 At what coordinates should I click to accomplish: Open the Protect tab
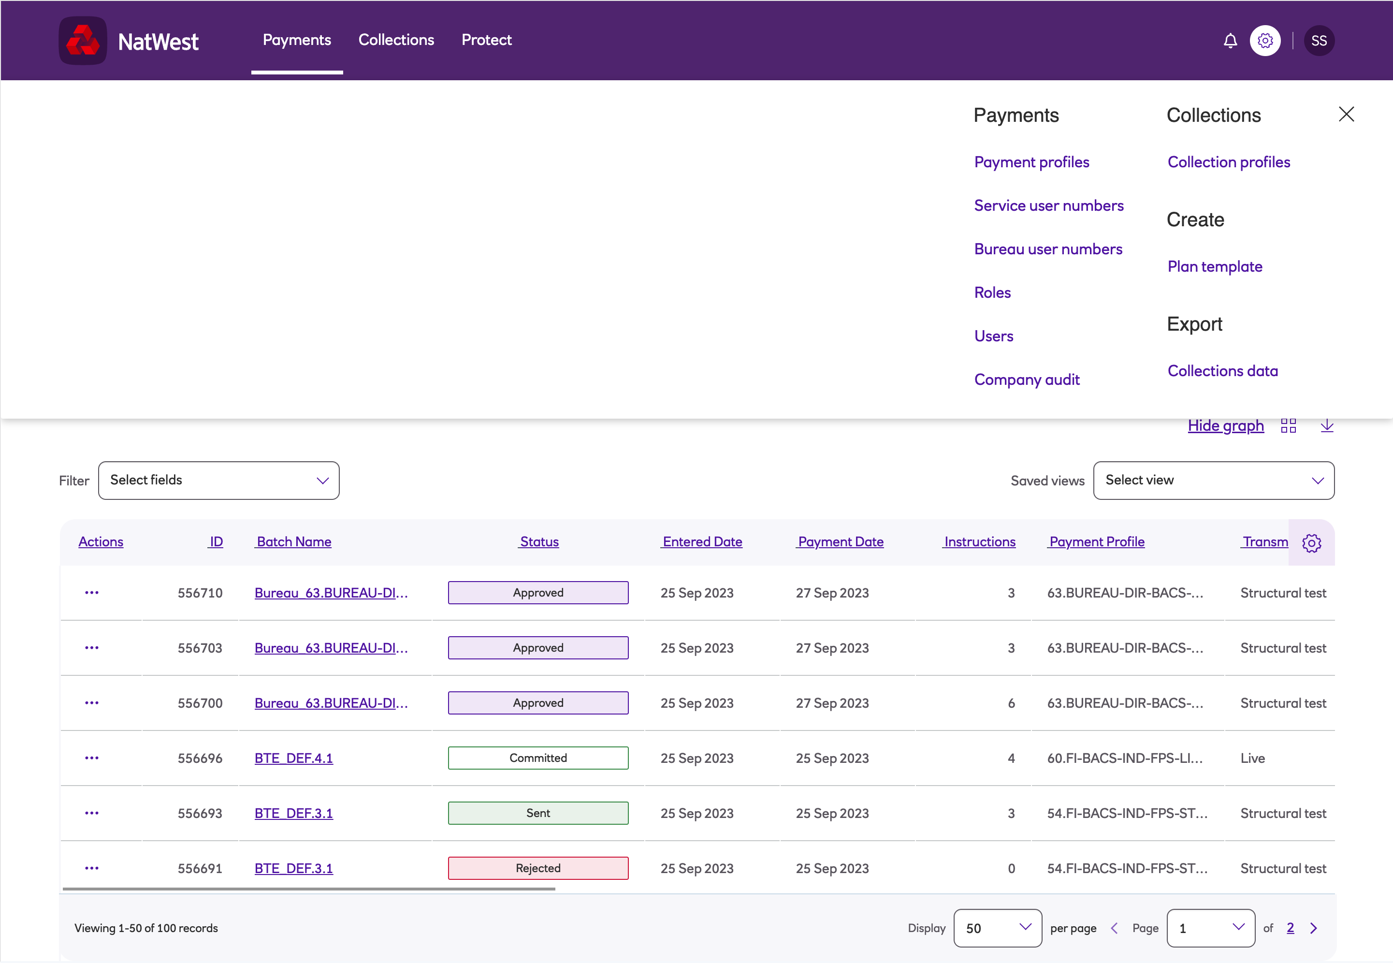pos(486,40)
